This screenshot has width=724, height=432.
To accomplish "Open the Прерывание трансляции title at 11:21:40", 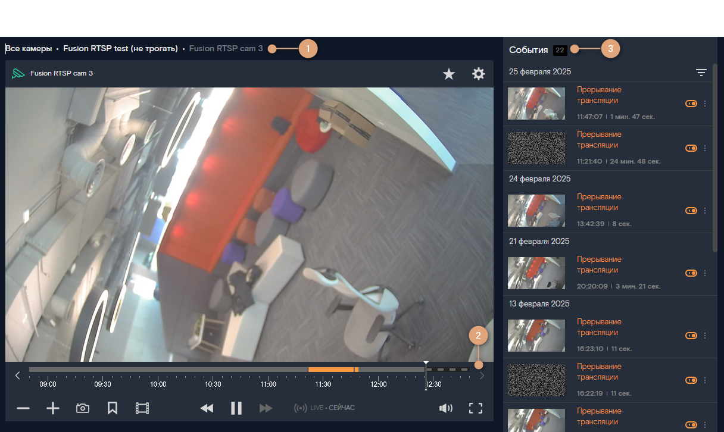I will [x=599, y=140].
